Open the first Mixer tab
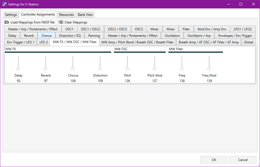Viewport: 260px width, 167px height. click(x=155, y=29)
